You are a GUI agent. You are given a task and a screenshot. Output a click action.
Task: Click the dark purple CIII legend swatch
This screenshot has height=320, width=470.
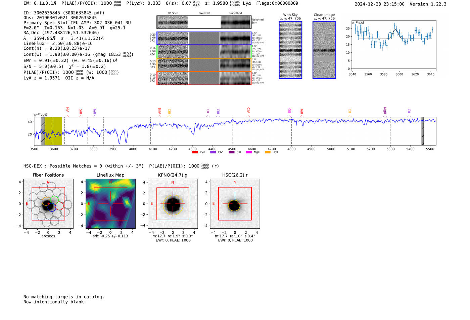click(x=231, y=152)
